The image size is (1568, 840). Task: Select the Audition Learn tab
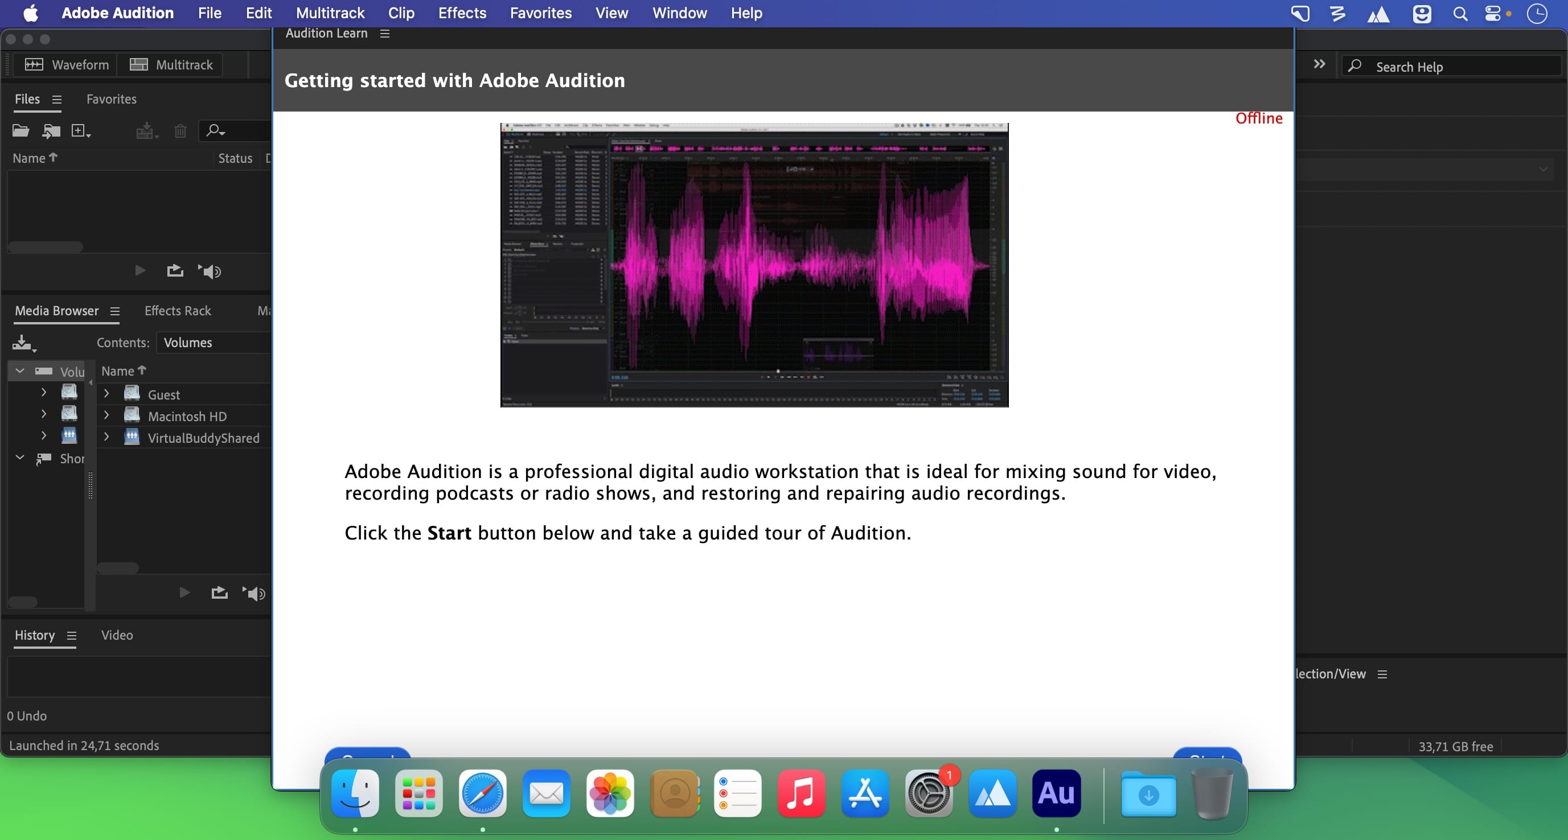tap(326, 34)
